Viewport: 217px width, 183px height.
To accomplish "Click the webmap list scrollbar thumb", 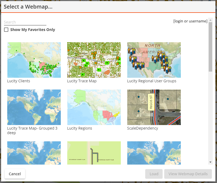I will click(x=210, y=47).
